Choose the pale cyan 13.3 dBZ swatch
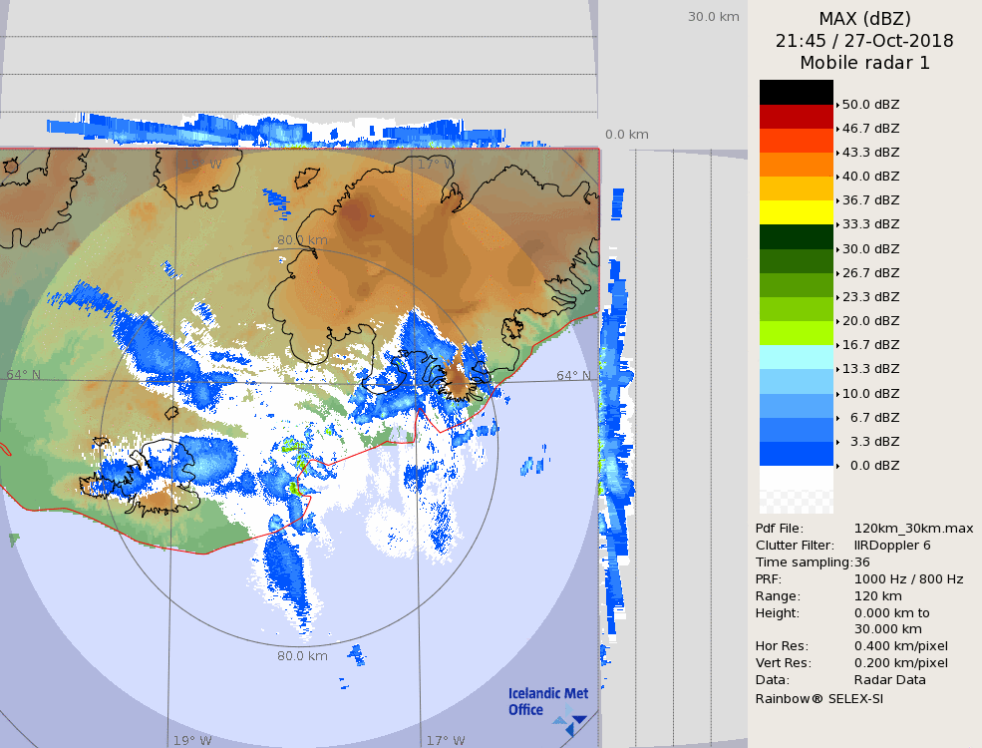 coord(796,357)
